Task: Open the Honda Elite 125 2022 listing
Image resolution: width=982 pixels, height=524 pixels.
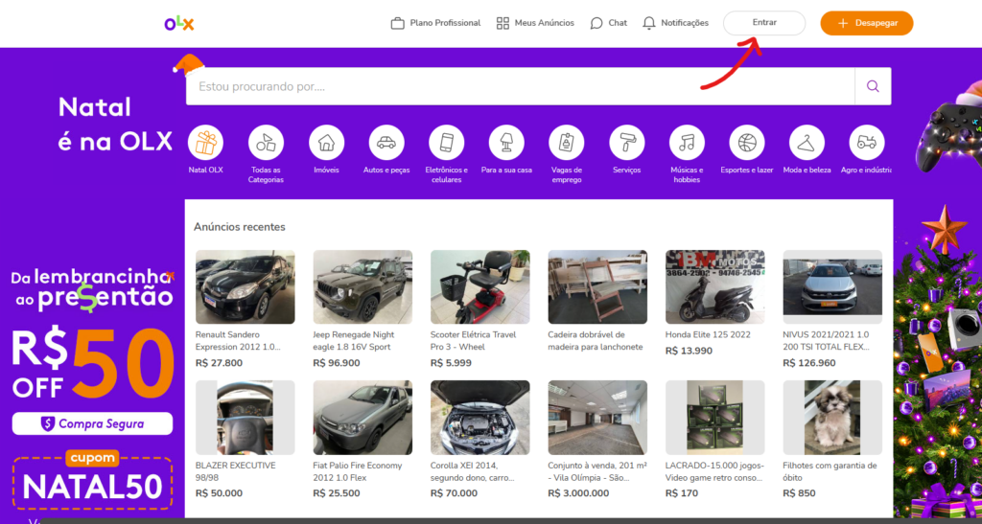Action: click(x=714, y=286)
